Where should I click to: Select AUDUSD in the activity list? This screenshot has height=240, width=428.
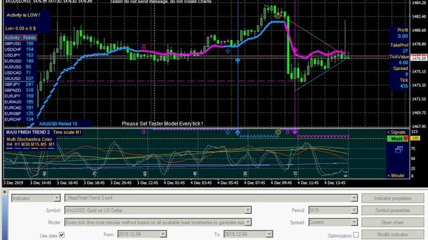[13, 67]
